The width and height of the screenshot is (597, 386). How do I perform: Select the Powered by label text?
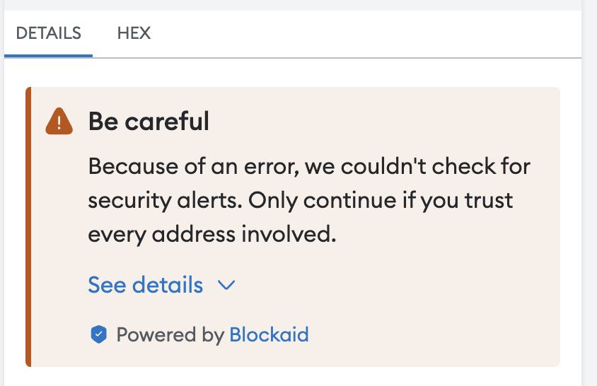(x=170, y=335)
